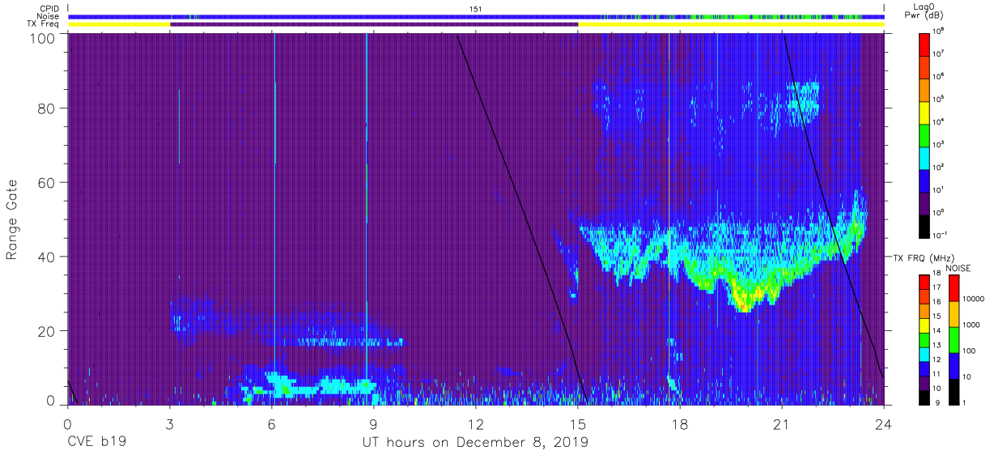Click the green 100–1000 NOISE legend swatch

tap(954, 339)
